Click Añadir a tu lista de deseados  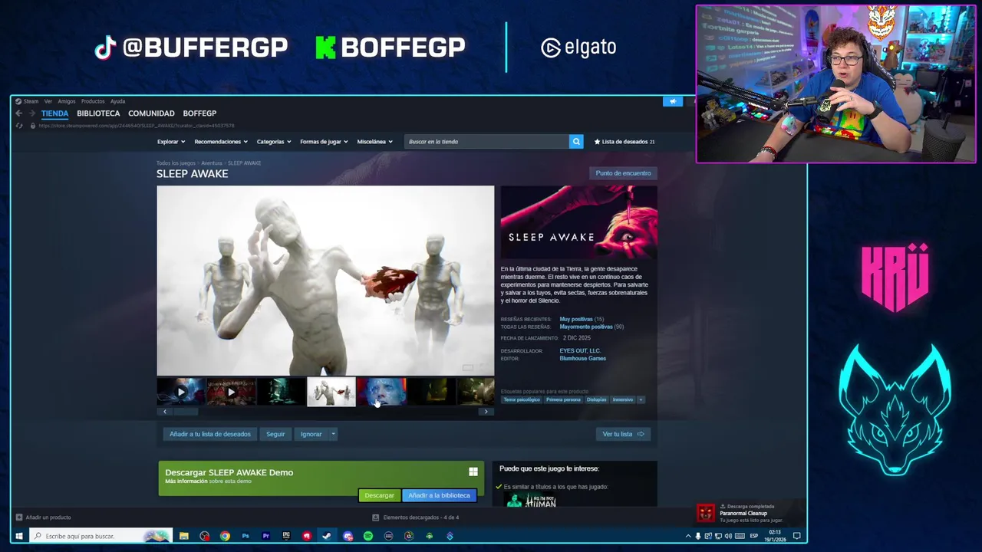(x=210, y=434)
